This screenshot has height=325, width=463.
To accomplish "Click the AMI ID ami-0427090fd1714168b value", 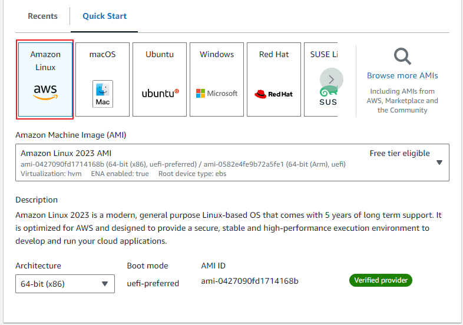I will 250,281.
